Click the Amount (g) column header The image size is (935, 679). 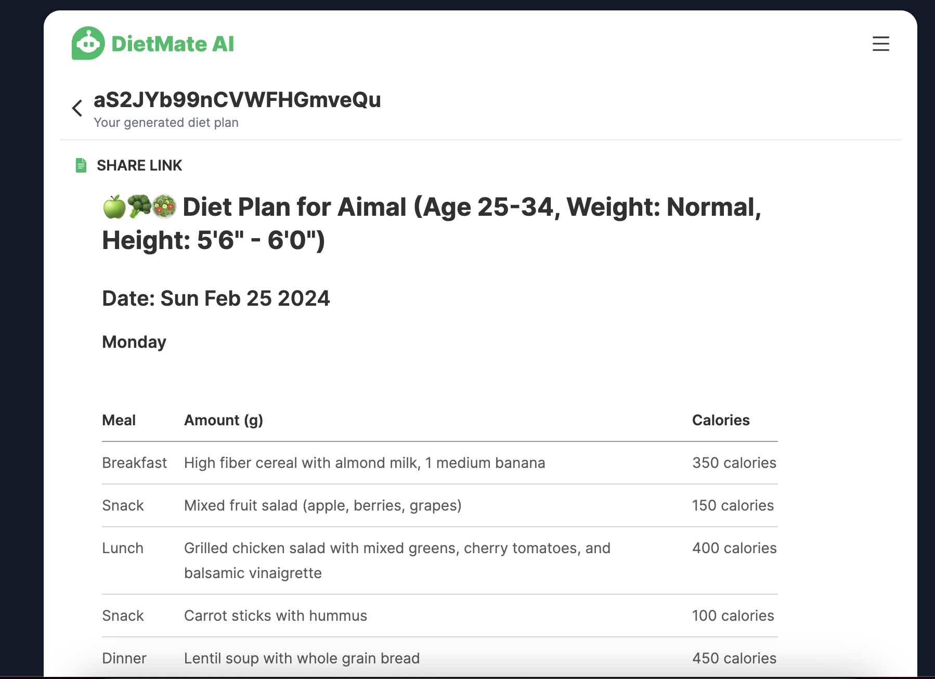pyautogui.click(x=224, y=420)
